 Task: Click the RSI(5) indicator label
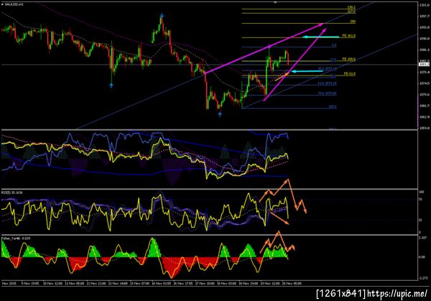coord(11,193)
